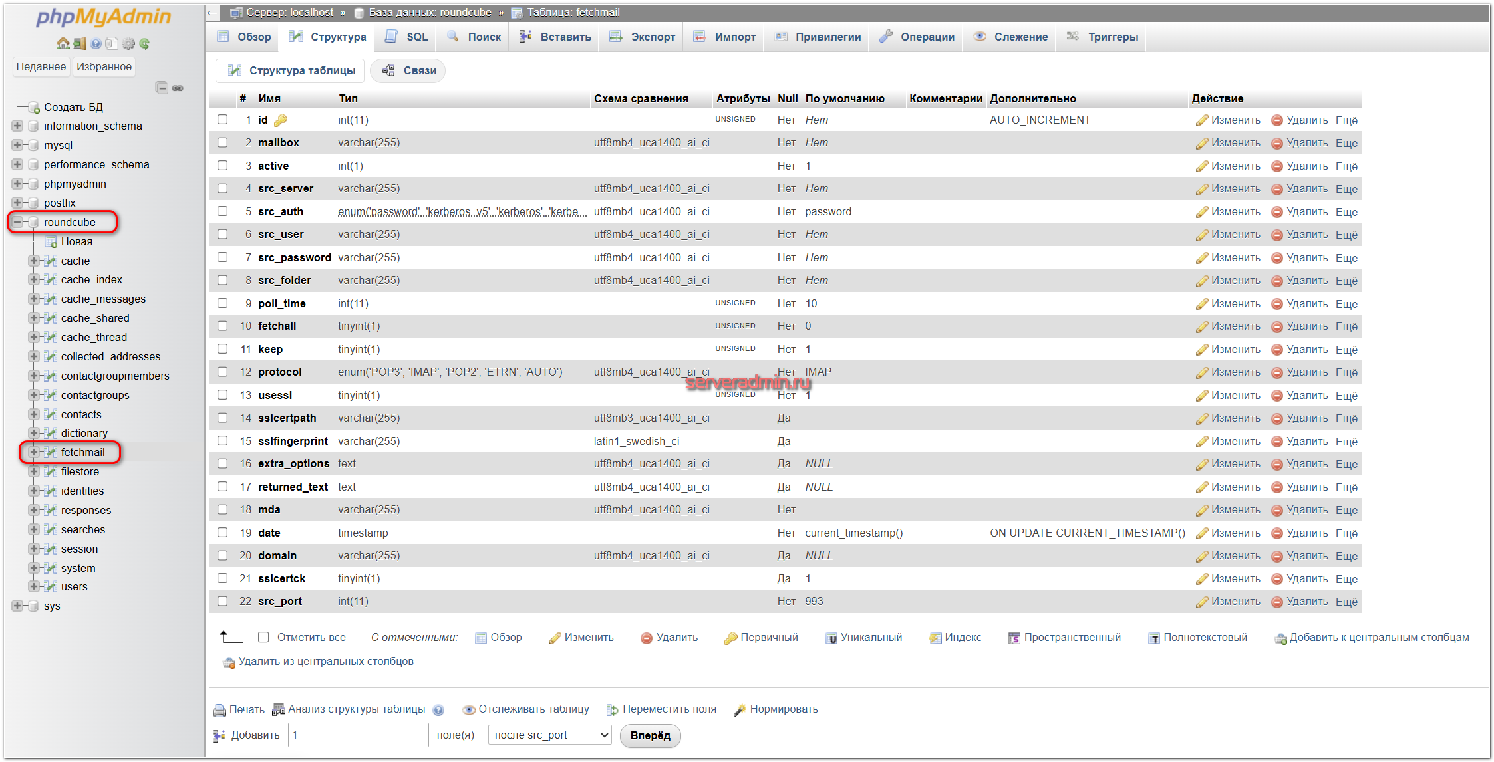1494x762 pixels.
Task: Open navigation settings gear icon
Action: [x=128, y=44]
